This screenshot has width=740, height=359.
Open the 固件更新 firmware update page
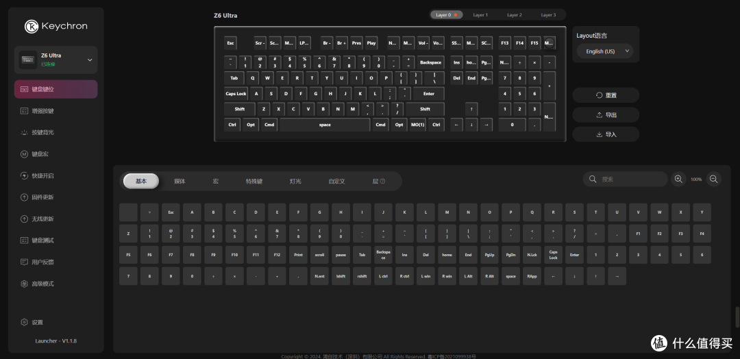click(56, 197)
